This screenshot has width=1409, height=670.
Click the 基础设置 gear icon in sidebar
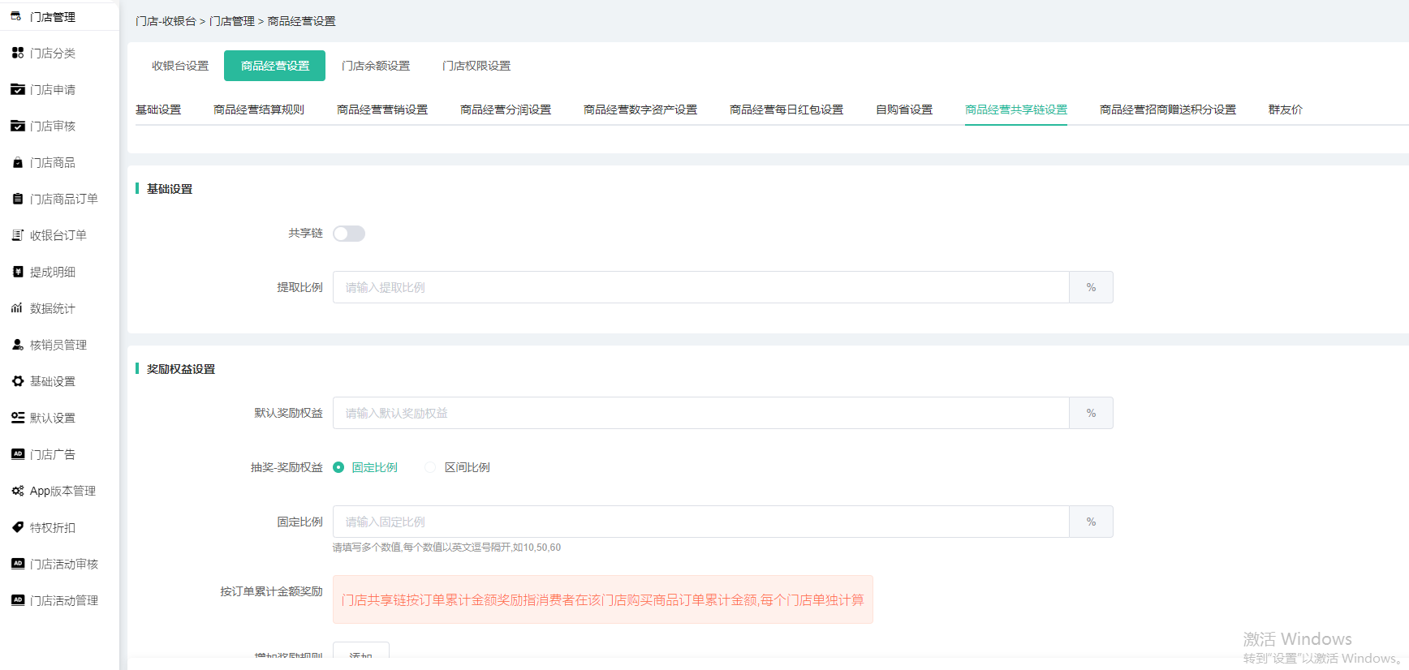18,381
